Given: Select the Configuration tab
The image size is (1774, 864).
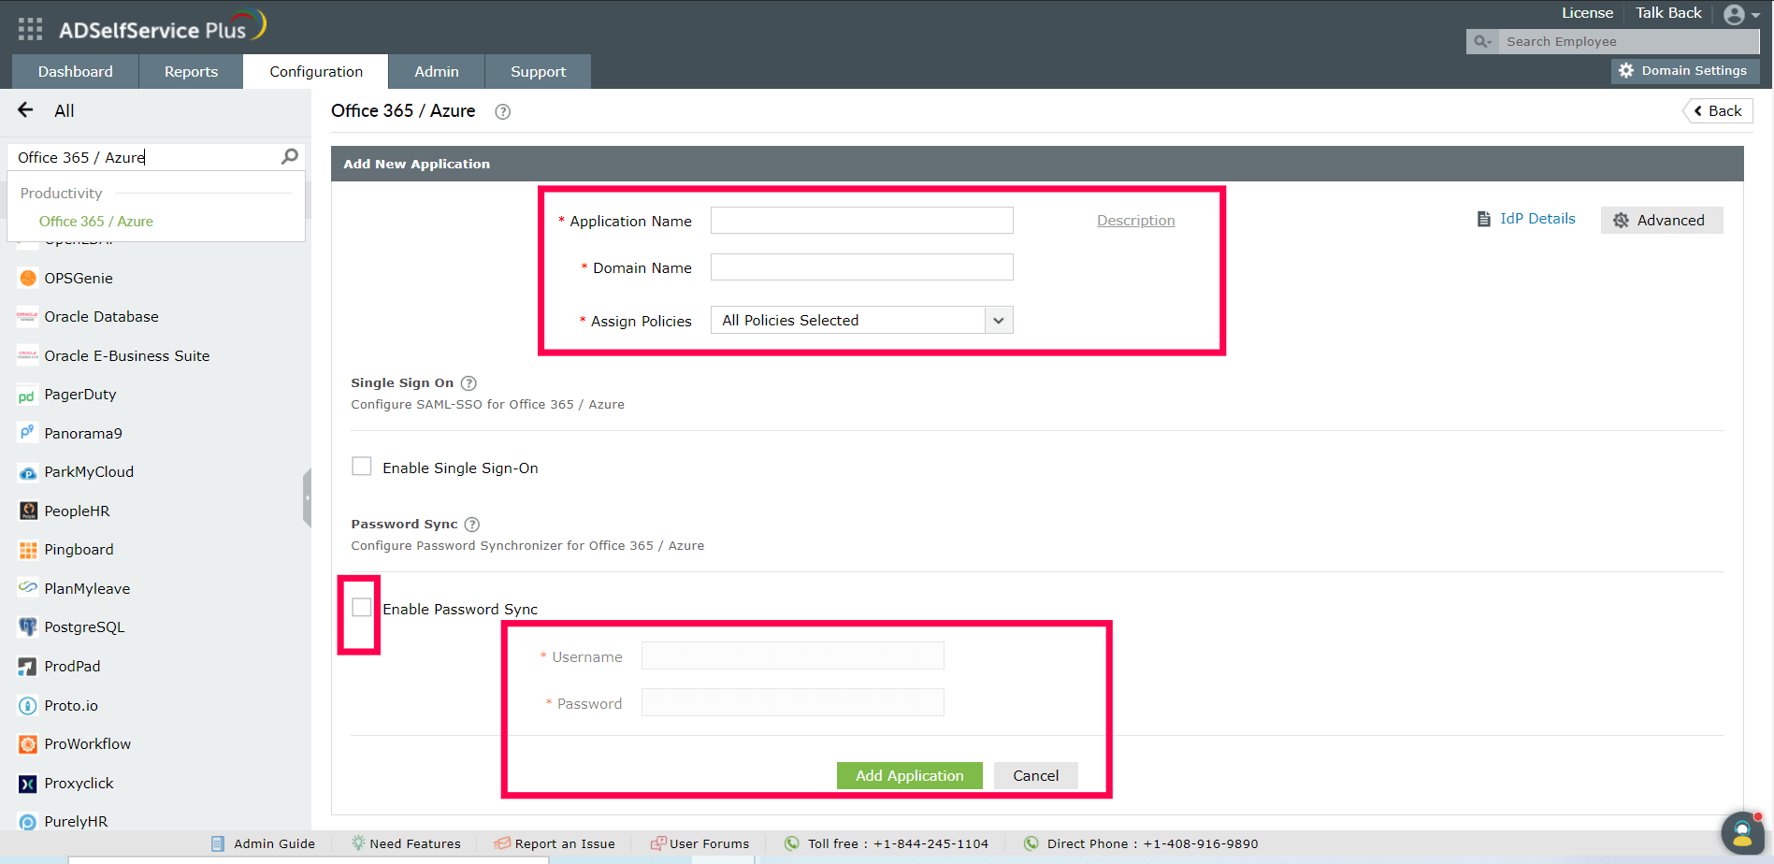Looking at the screenshot, I should pyautogui.click(x=316, y=71).
